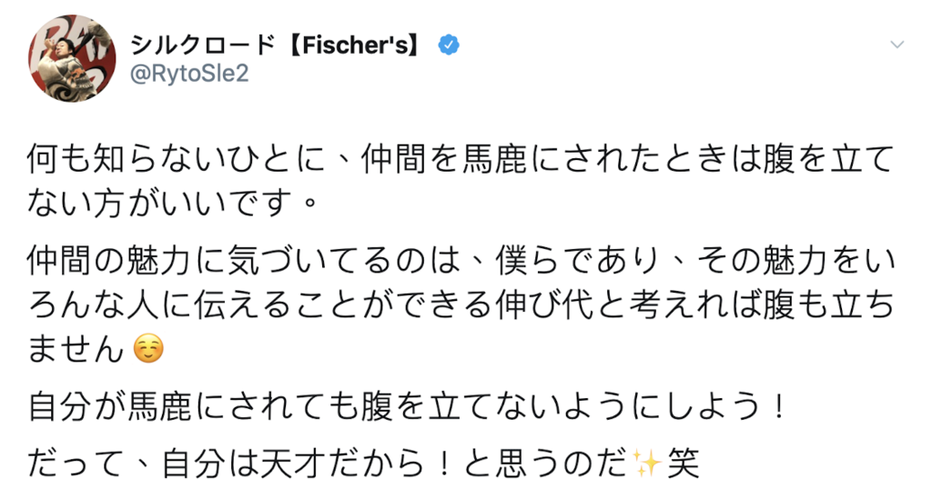932x498 pixels.
Task: Open the @RytoSle2 handle link
Action: pos(189,75)
